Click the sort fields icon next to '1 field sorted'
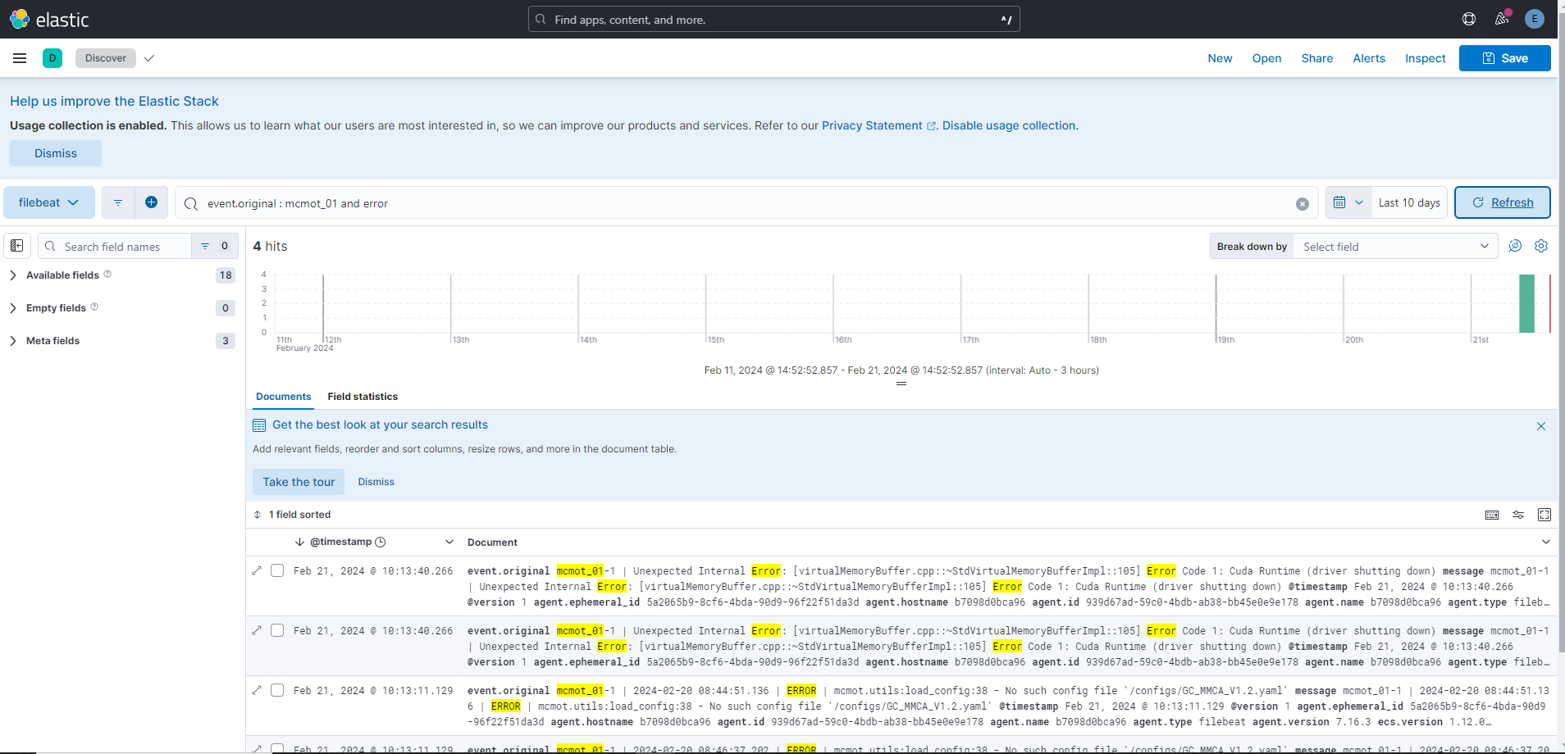Screen dimensions: 1565x754 258,515
